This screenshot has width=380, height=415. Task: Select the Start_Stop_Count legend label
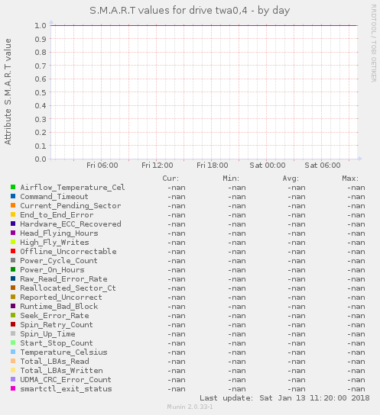tap(57, 343)
